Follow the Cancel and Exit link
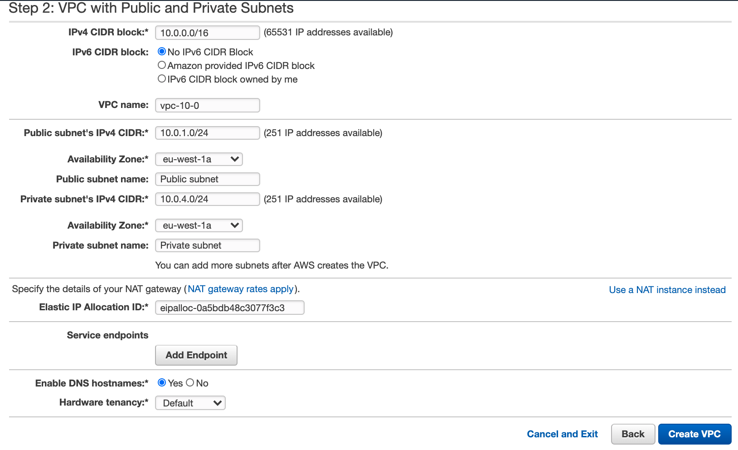The image size is (738, 450). tap(562, 434)
